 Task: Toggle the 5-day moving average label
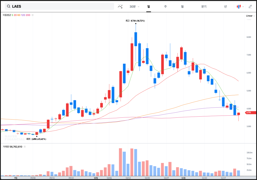coord(12,15)
